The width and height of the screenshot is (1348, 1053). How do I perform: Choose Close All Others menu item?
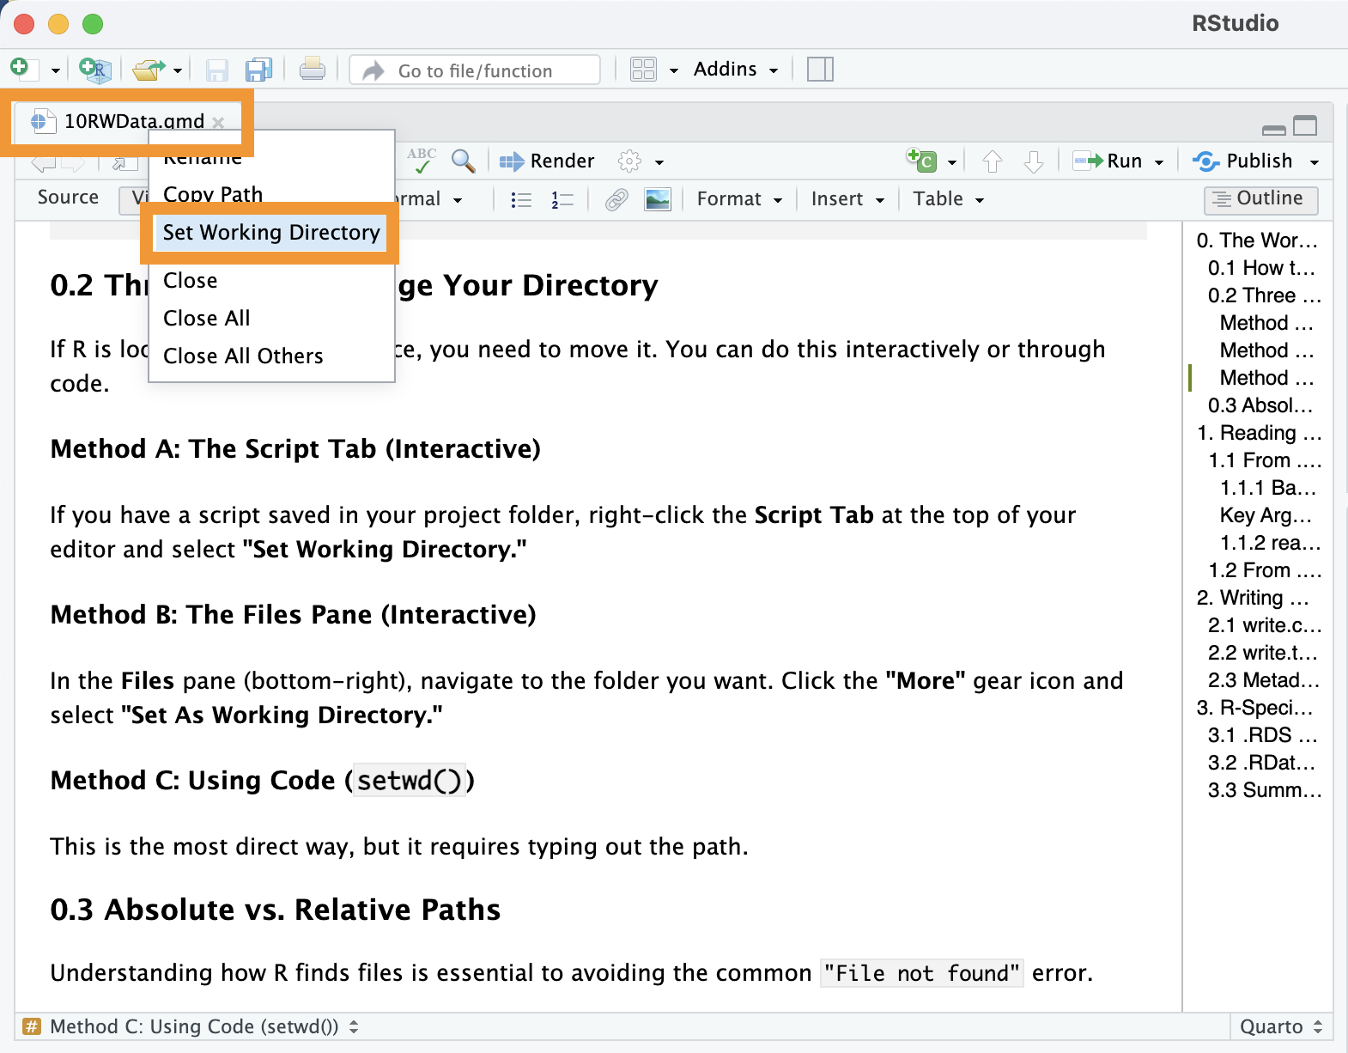(243, 356)
